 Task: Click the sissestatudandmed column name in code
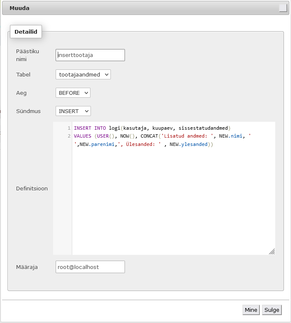point(200,128)
